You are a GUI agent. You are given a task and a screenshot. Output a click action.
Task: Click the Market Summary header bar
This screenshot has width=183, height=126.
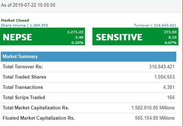point(88,57)
